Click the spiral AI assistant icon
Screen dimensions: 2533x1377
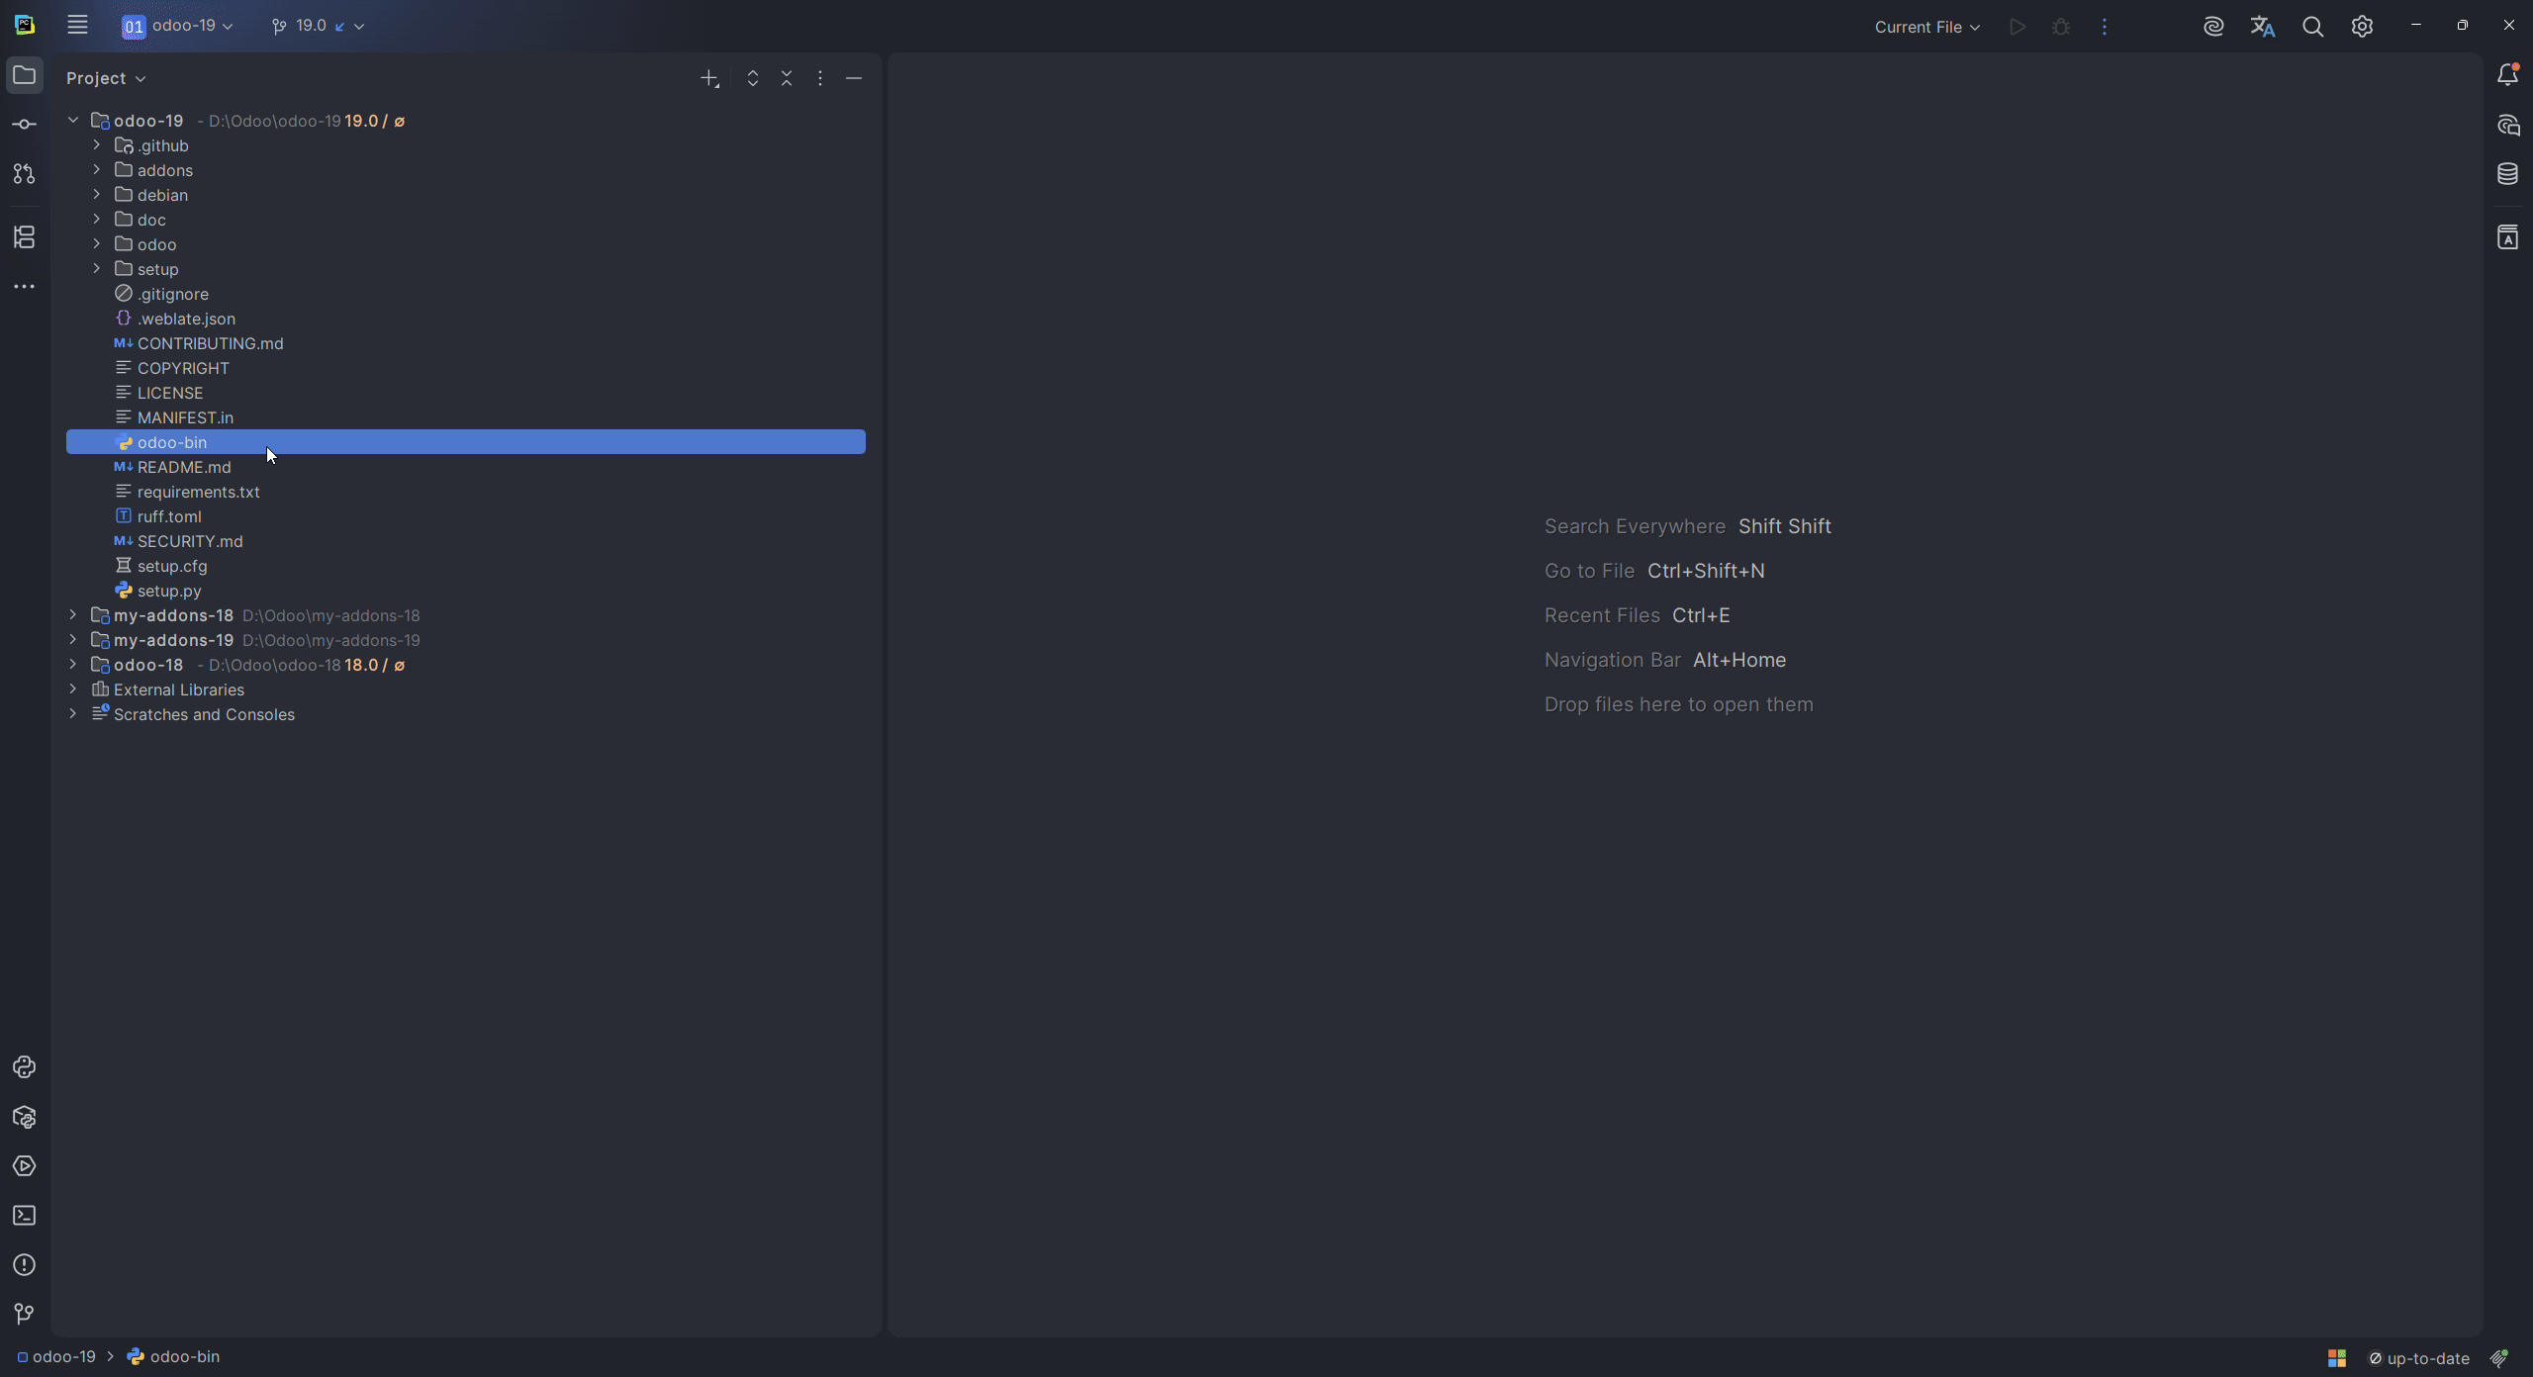2213,27
